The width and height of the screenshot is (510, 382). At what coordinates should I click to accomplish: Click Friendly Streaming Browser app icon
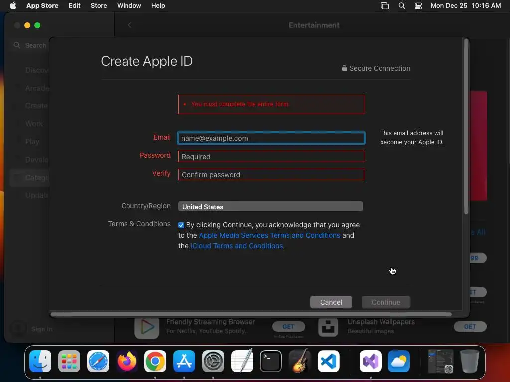tap(147, 327)
